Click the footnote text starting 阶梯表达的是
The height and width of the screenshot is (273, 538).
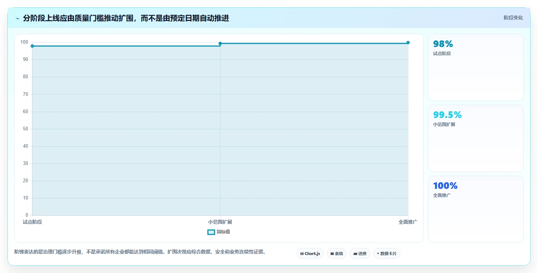(140, 252)
